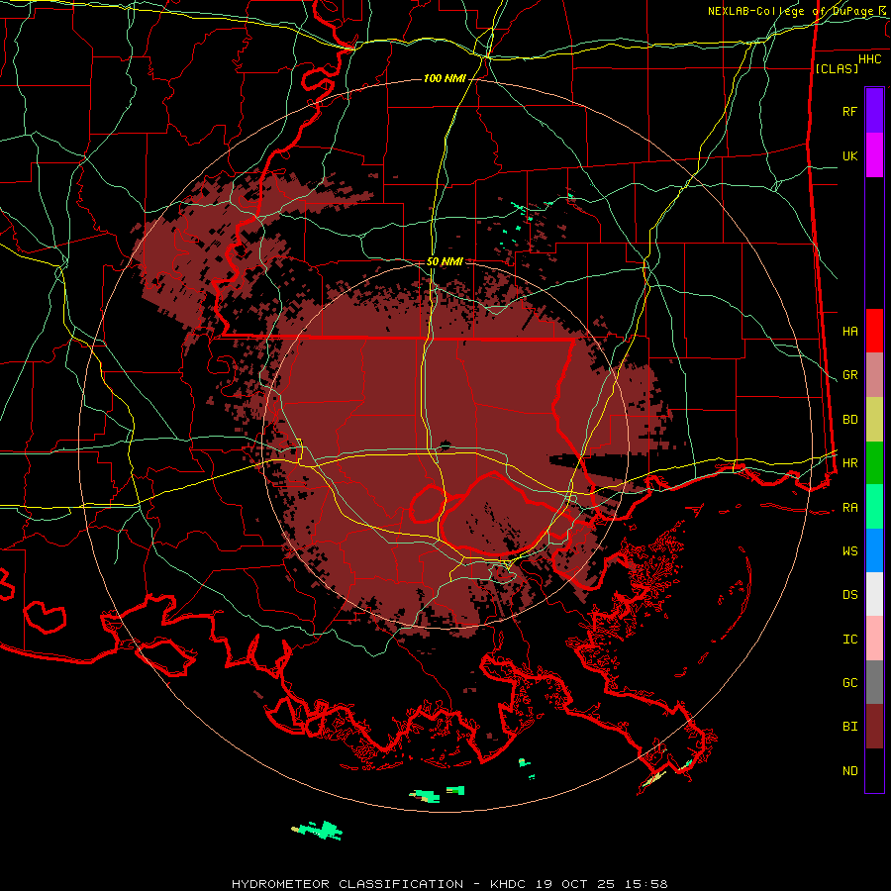Click the 'WS' legend label
This screenshot has width=891, height=891.
click(x=849, y=551)
